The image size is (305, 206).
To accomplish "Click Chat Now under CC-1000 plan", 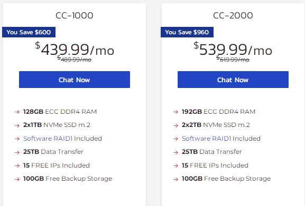I will point(75,80).
